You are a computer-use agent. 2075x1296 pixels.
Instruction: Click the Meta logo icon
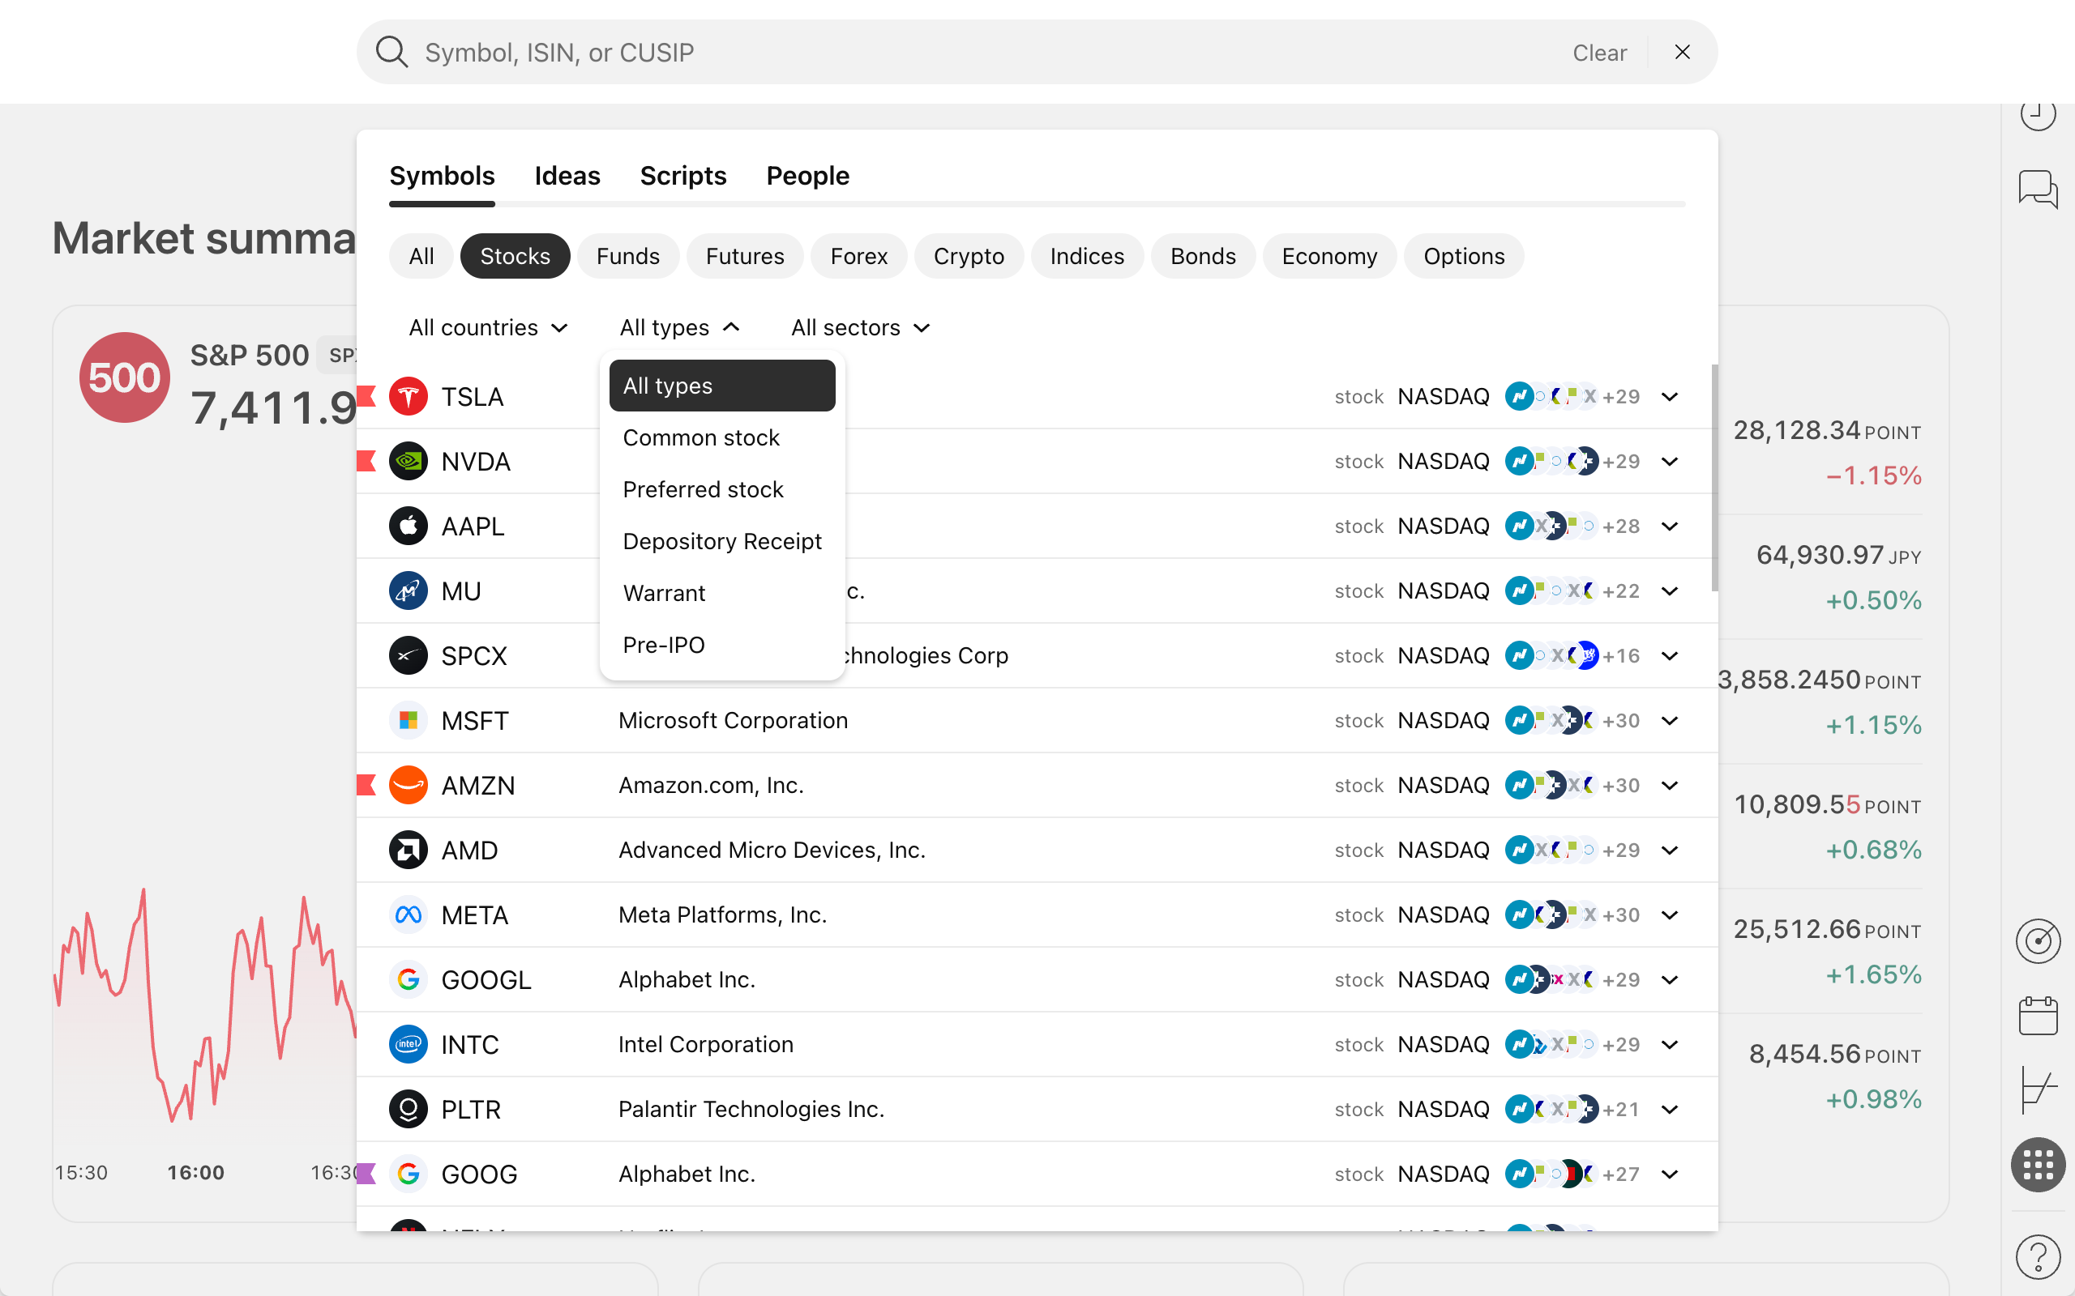point(409,915)
